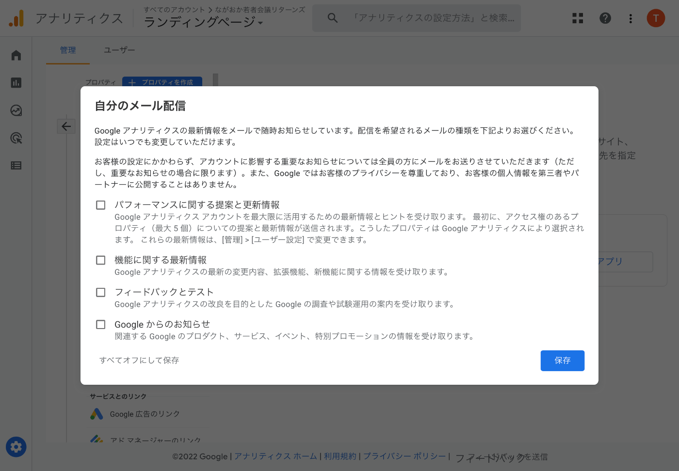Open the ランディングページ property dropdown
The image size is (679, 471).
pos(203,22)
